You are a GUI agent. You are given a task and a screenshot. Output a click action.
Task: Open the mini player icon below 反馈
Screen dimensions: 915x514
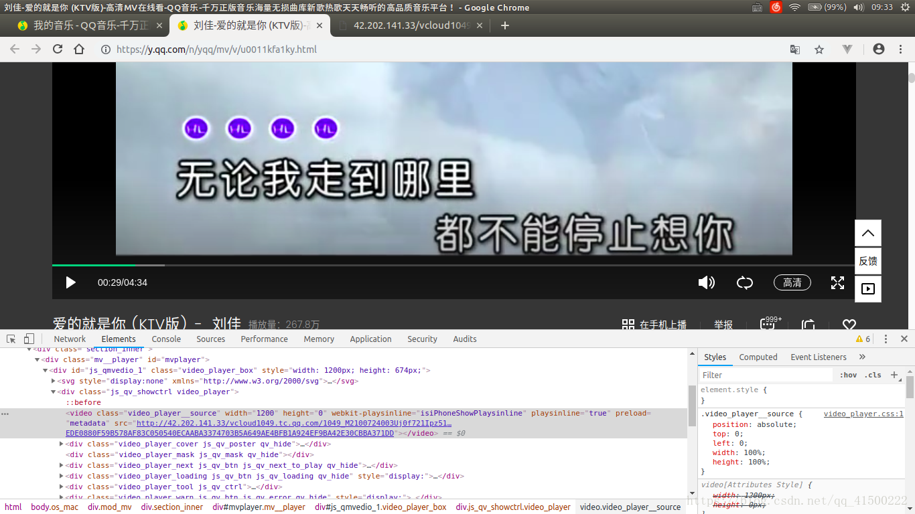click(x=868, y=289)
